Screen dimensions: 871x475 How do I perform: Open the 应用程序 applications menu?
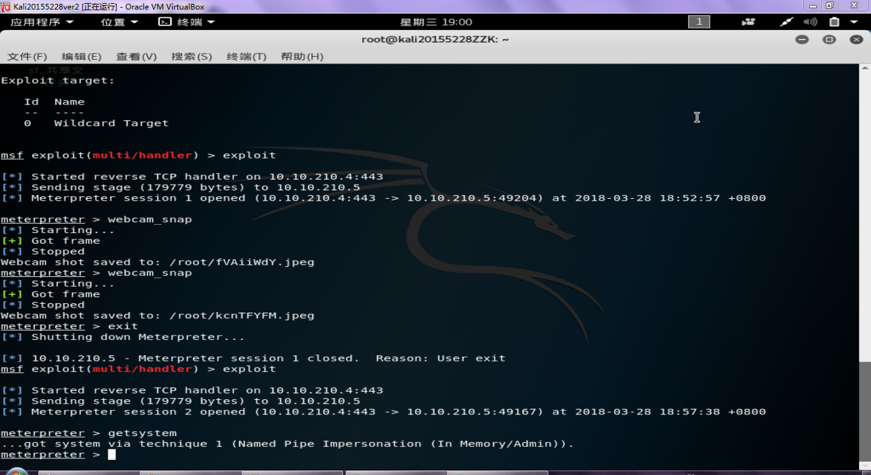(42, 22)
